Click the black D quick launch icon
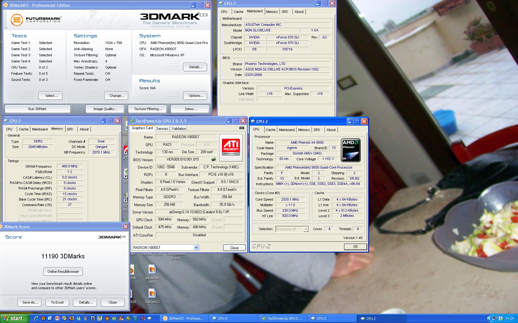Image resolution: width=518 pixels, height=323 pixels. 92,318
